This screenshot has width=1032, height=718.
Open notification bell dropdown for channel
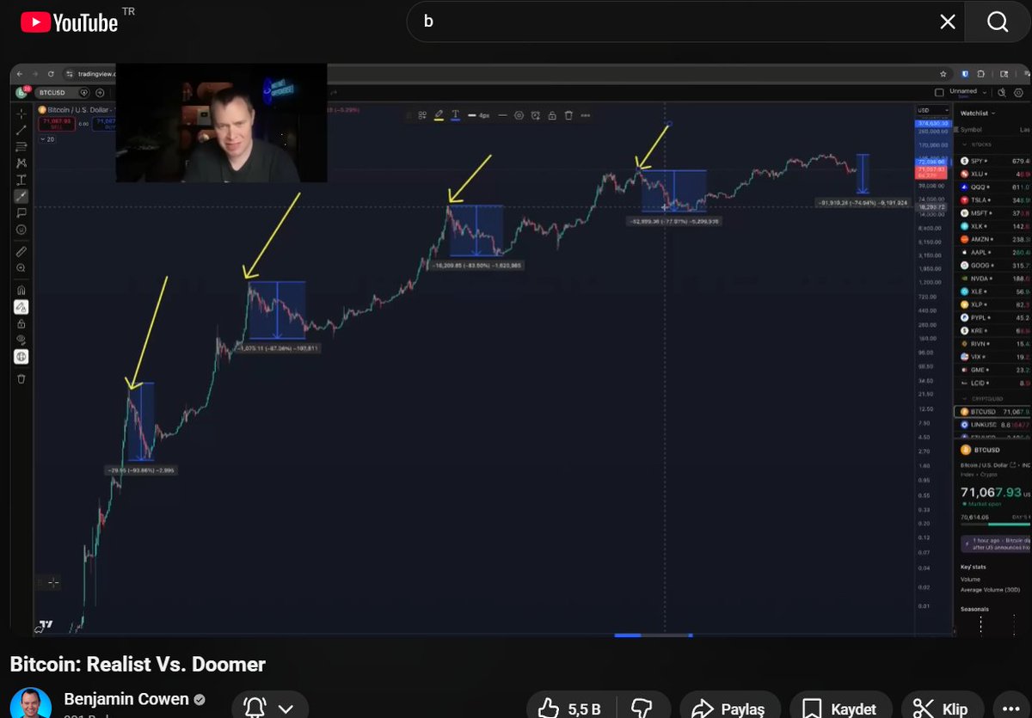[270, 708]
